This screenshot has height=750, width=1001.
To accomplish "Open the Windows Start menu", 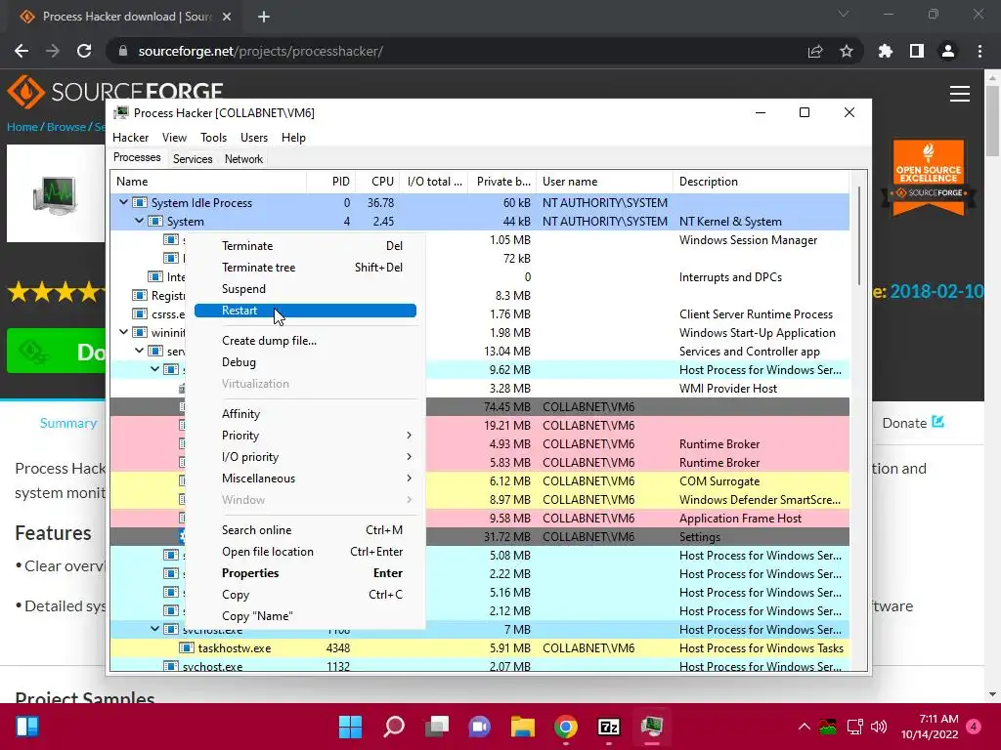I will (x=350, y=727).
